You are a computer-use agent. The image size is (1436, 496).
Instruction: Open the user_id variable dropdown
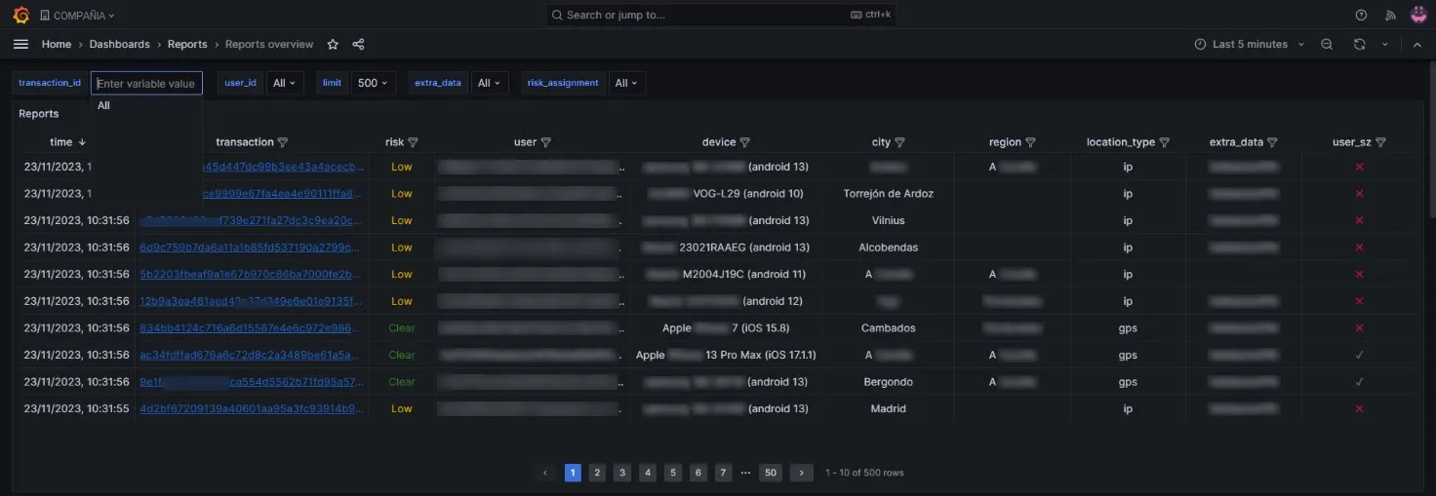point(286,83)
